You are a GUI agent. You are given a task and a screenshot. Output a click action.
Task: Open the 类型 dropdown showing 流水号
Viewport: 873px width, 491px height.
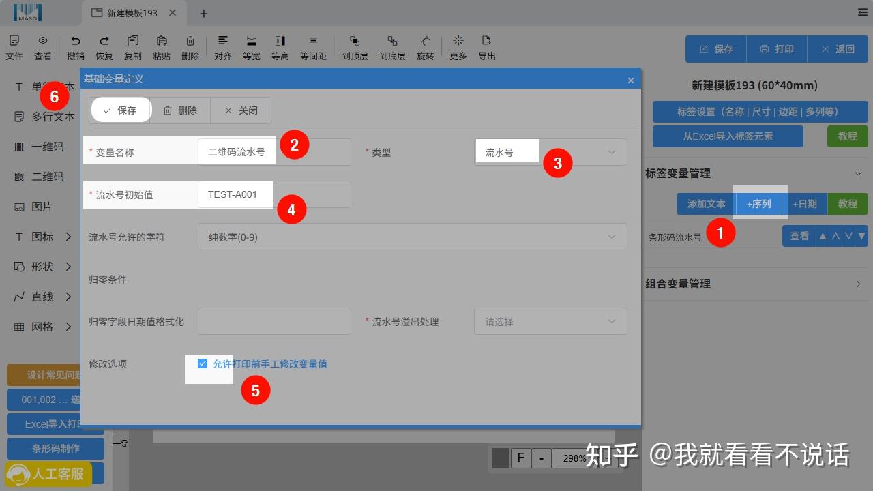pyautogui.click(x=550, y=152)
